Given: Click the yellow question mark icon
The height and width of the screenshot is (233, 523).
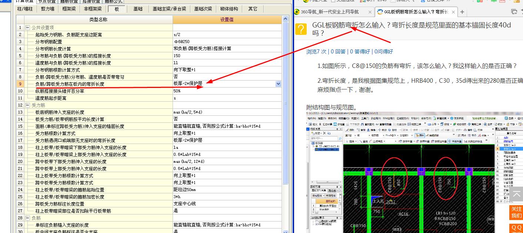Looking at the screenshot, I should (301, 29).
